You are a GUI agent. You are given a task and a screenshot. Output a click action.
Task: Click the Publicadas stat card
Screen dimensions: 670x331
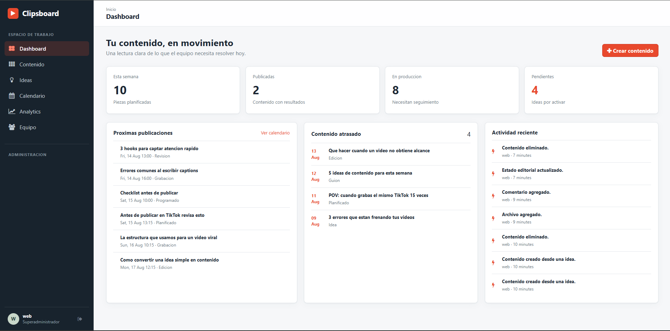(312, 90)
